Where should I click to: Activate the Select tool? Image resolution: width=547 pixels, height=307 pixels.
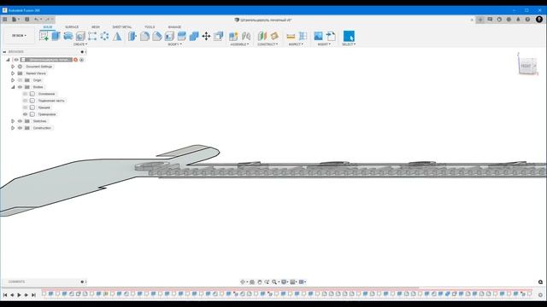point(349,36)
